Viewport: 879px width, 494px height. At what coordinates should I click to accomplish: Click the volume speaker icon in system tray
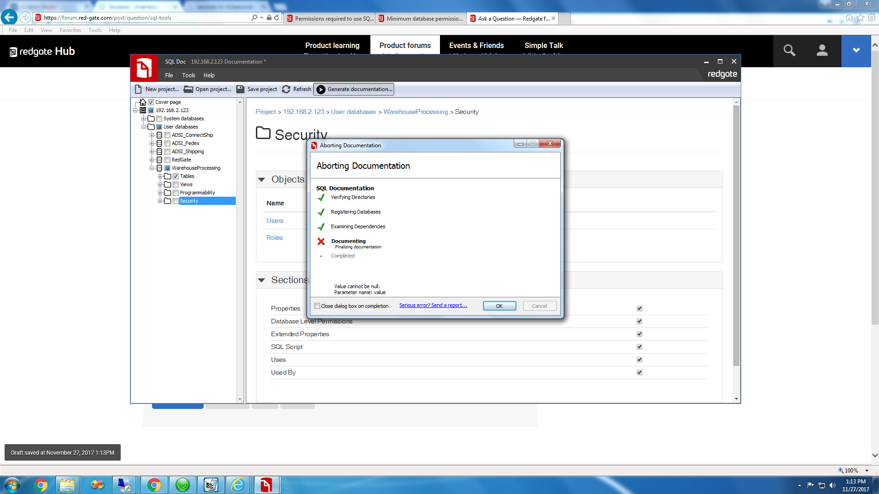(832, 485)
